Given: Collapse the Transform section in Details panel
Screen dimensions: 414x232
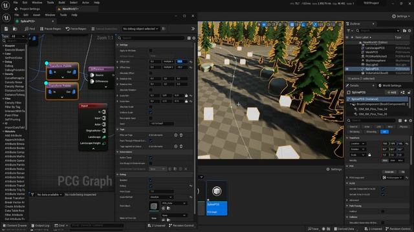Looking at the screenshot, I should [347, 138].
